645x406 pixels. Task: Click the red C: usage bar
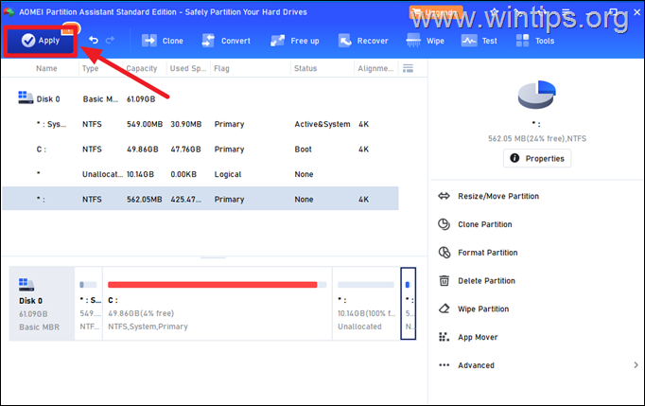[x=212, y=285]
